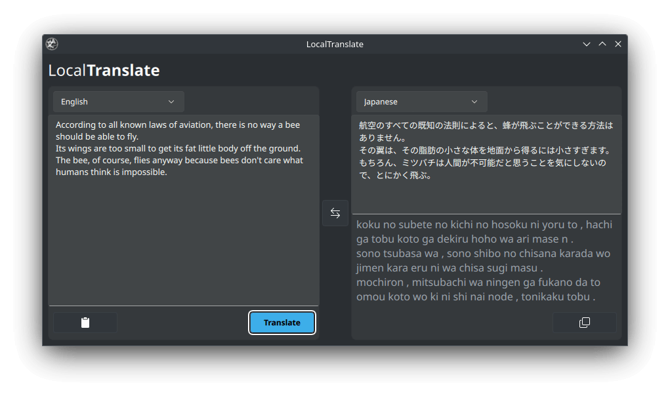Click the divider above the romaji text
The height and width of the screenshot is (396, 670).
click(x=486, y=212)
